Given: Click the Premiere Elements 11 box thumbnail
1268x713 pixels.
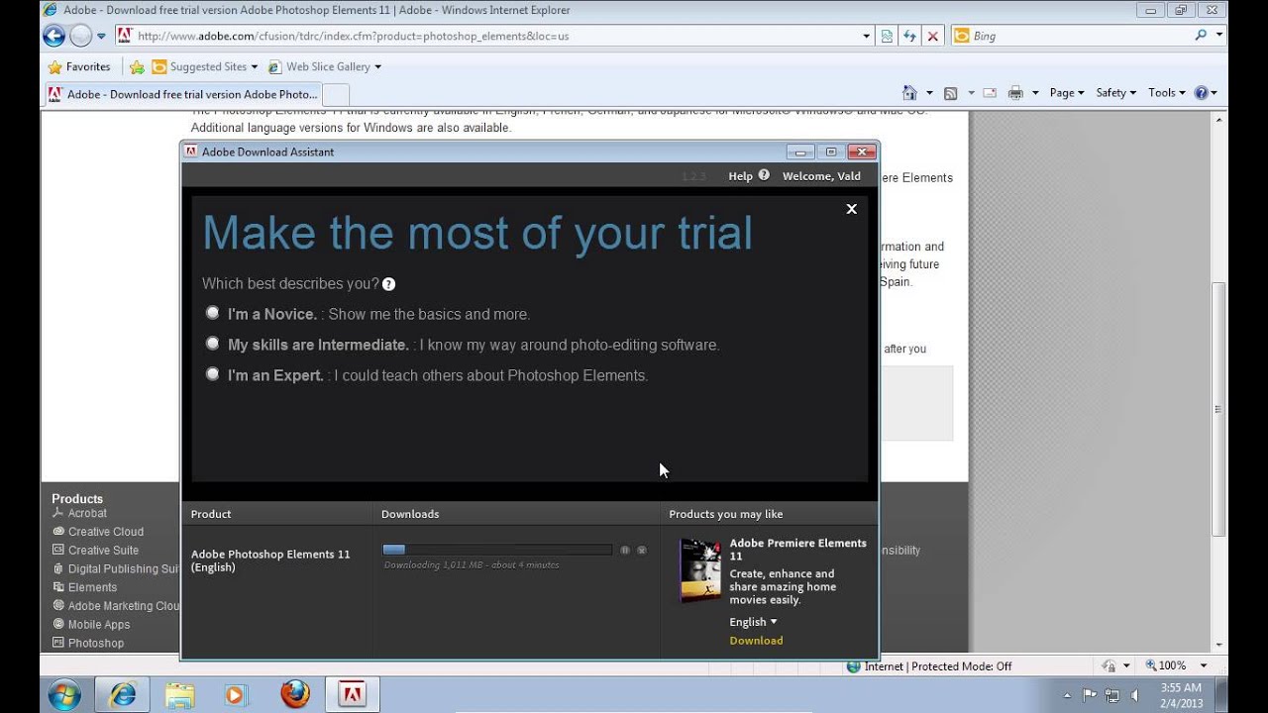Looking at the screenshot, I should [700, 570].
